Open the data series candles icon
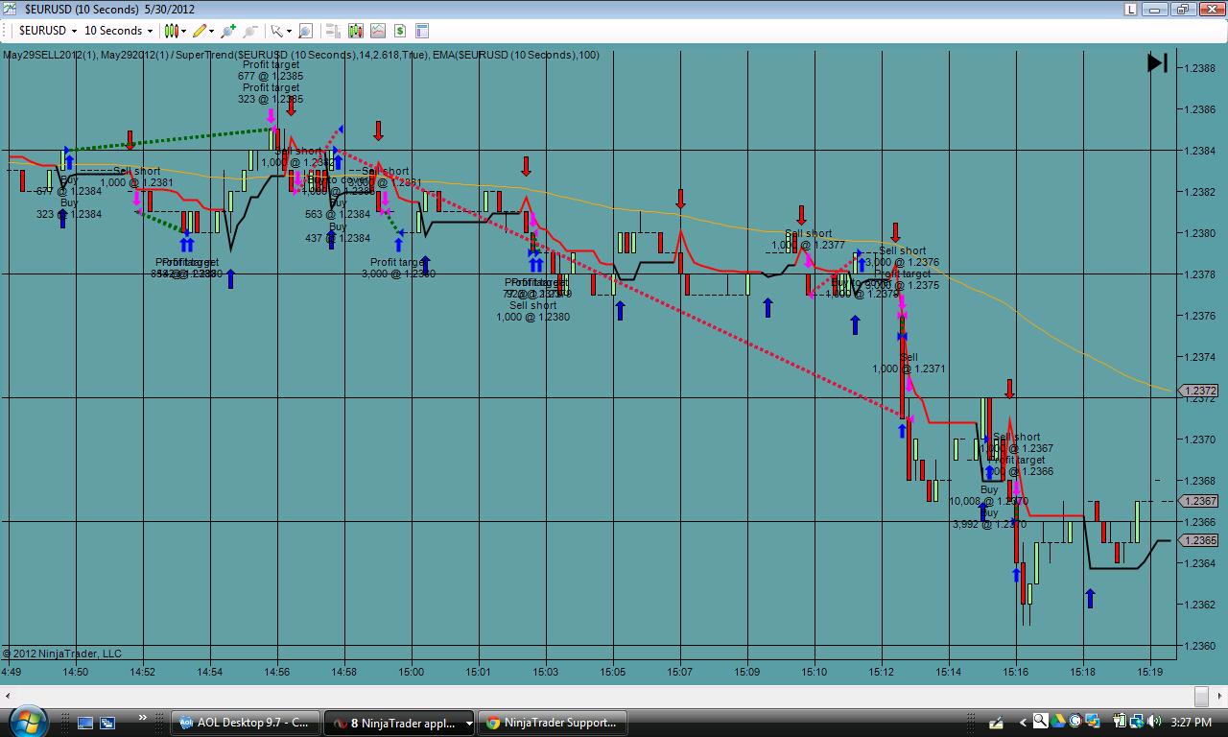This screenshot has width=1228, height=737. pyautogui.click(x=355, y=31)
